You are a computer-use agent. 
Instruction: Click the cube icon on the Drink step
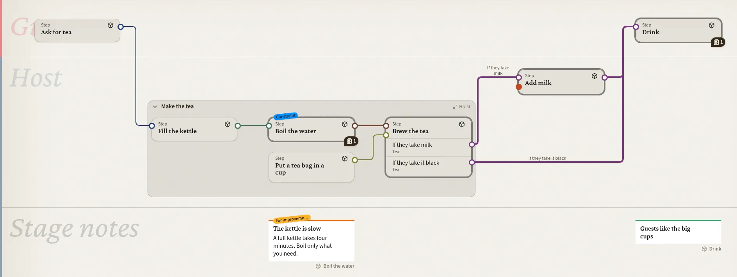tap(712, 25)
